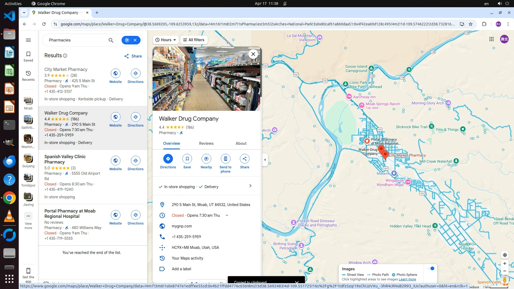Open Google apps grid

(491, 39)
